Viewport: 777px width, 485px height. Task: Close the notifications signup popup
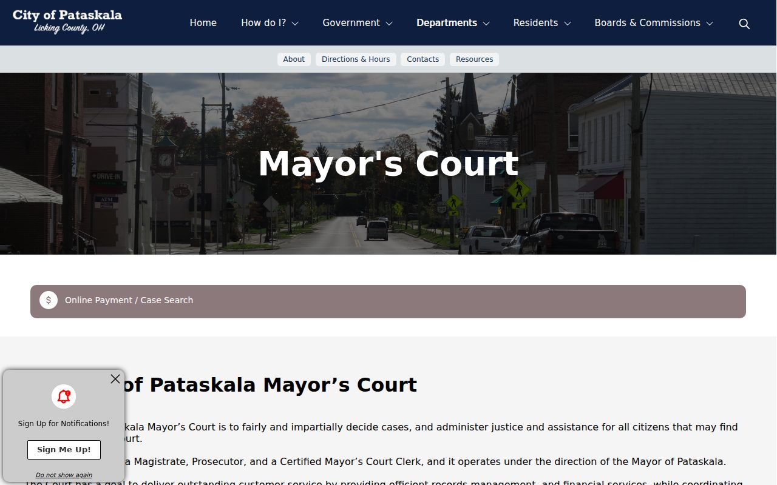(x=115, y=379)
